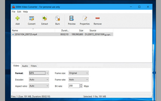161x101 pixels.
Task: Switch to the Filters tab
Action: (x=33, y=66)
